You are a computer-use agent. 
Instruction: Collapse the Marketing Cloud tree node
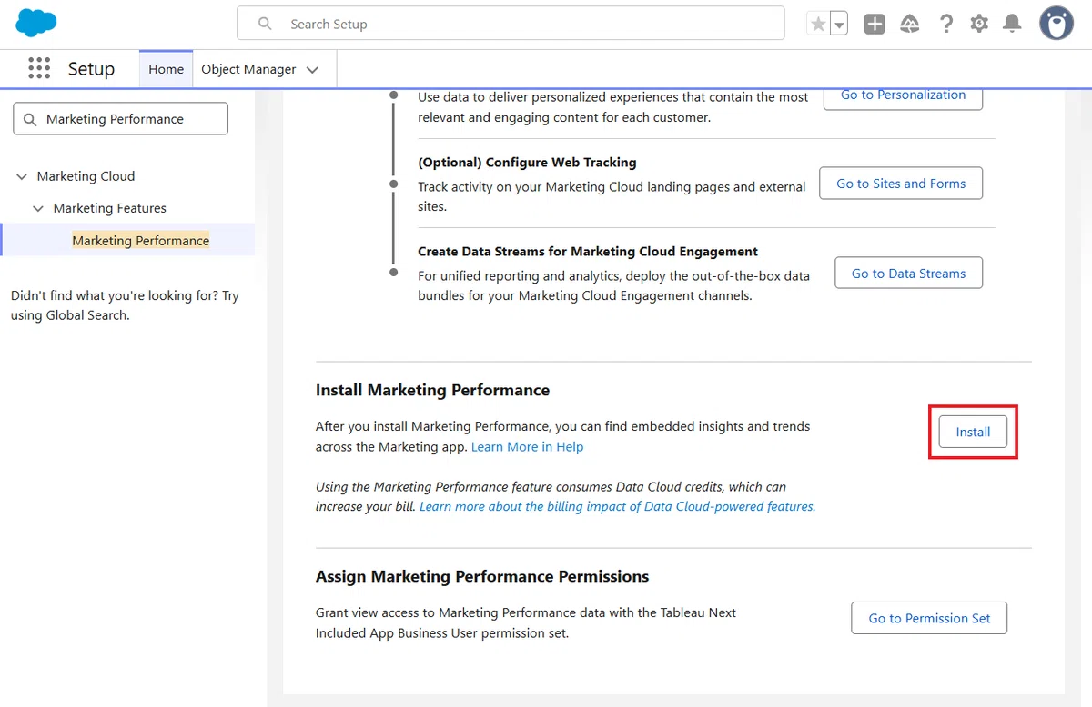[x=22, y=176]
